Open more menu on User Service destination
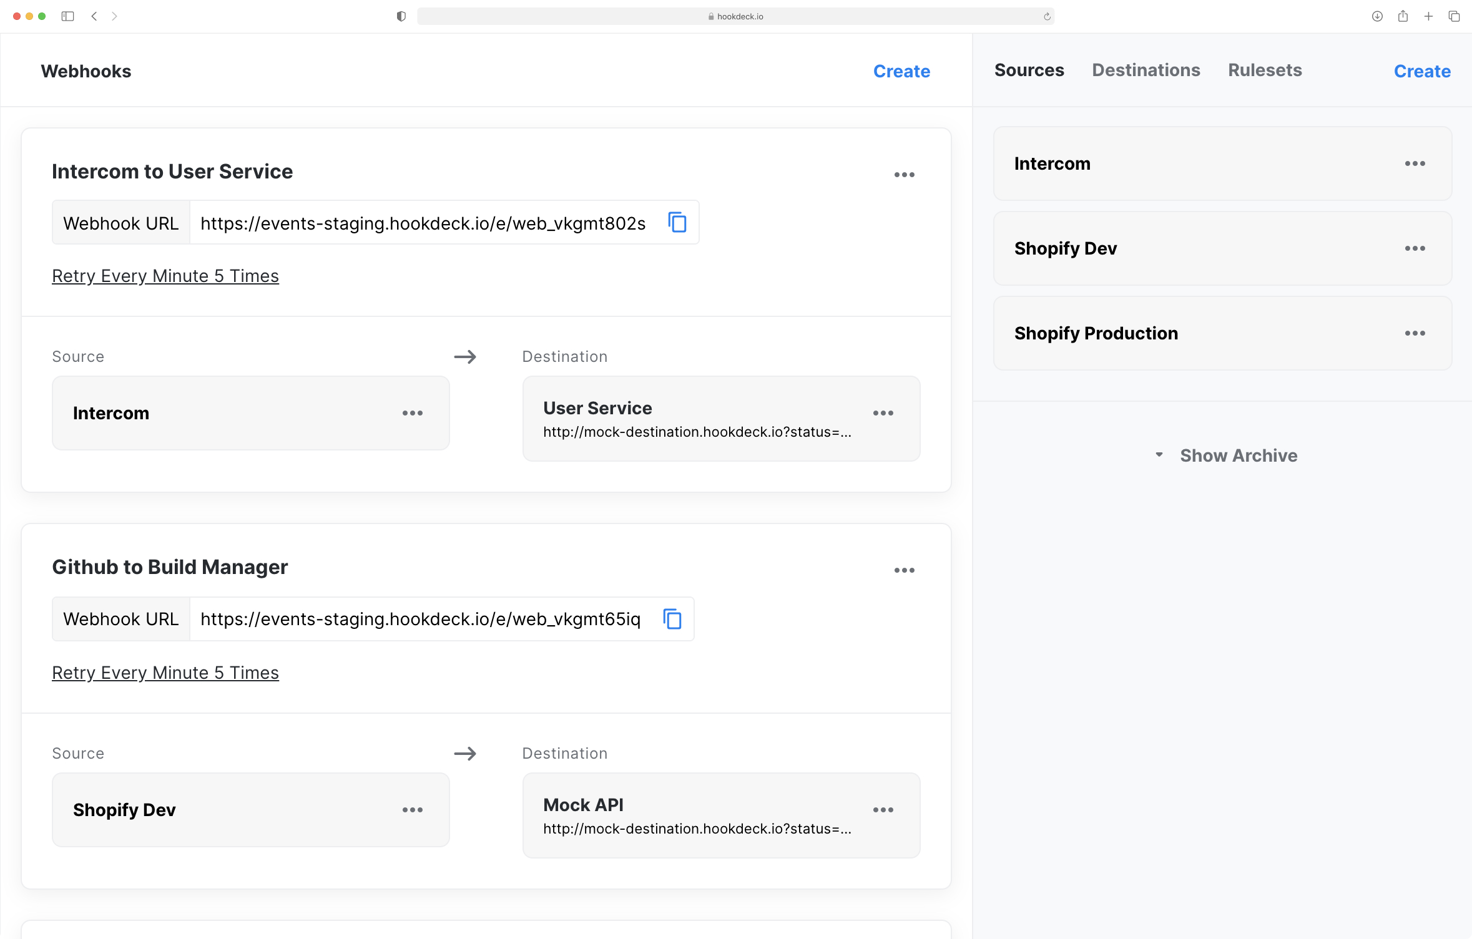Screen dimensions: 1472x939 coord(883,413)
